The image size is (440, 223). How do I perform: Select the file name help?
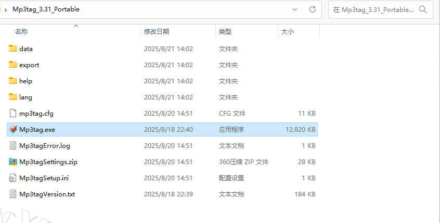pyautogui.click(x=25, y=81)
